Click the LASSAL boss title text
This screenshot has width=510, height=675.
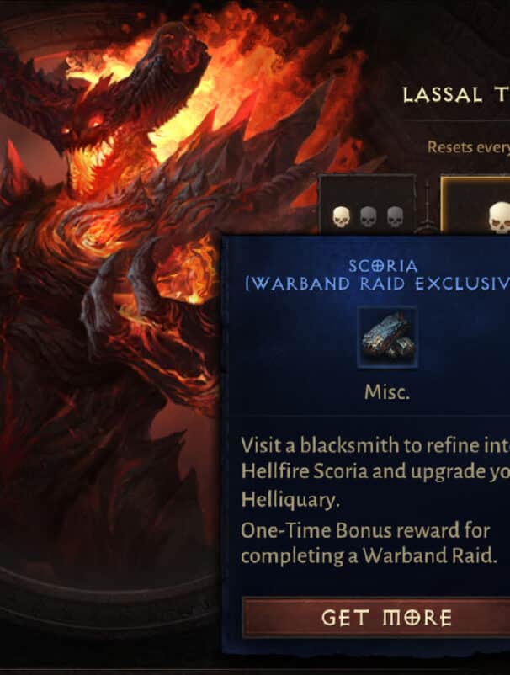pos(443,95)
